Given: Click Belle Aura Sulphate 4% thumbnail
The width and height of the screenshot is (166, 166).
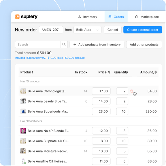Looking at the screenshot, I should 23,141.
